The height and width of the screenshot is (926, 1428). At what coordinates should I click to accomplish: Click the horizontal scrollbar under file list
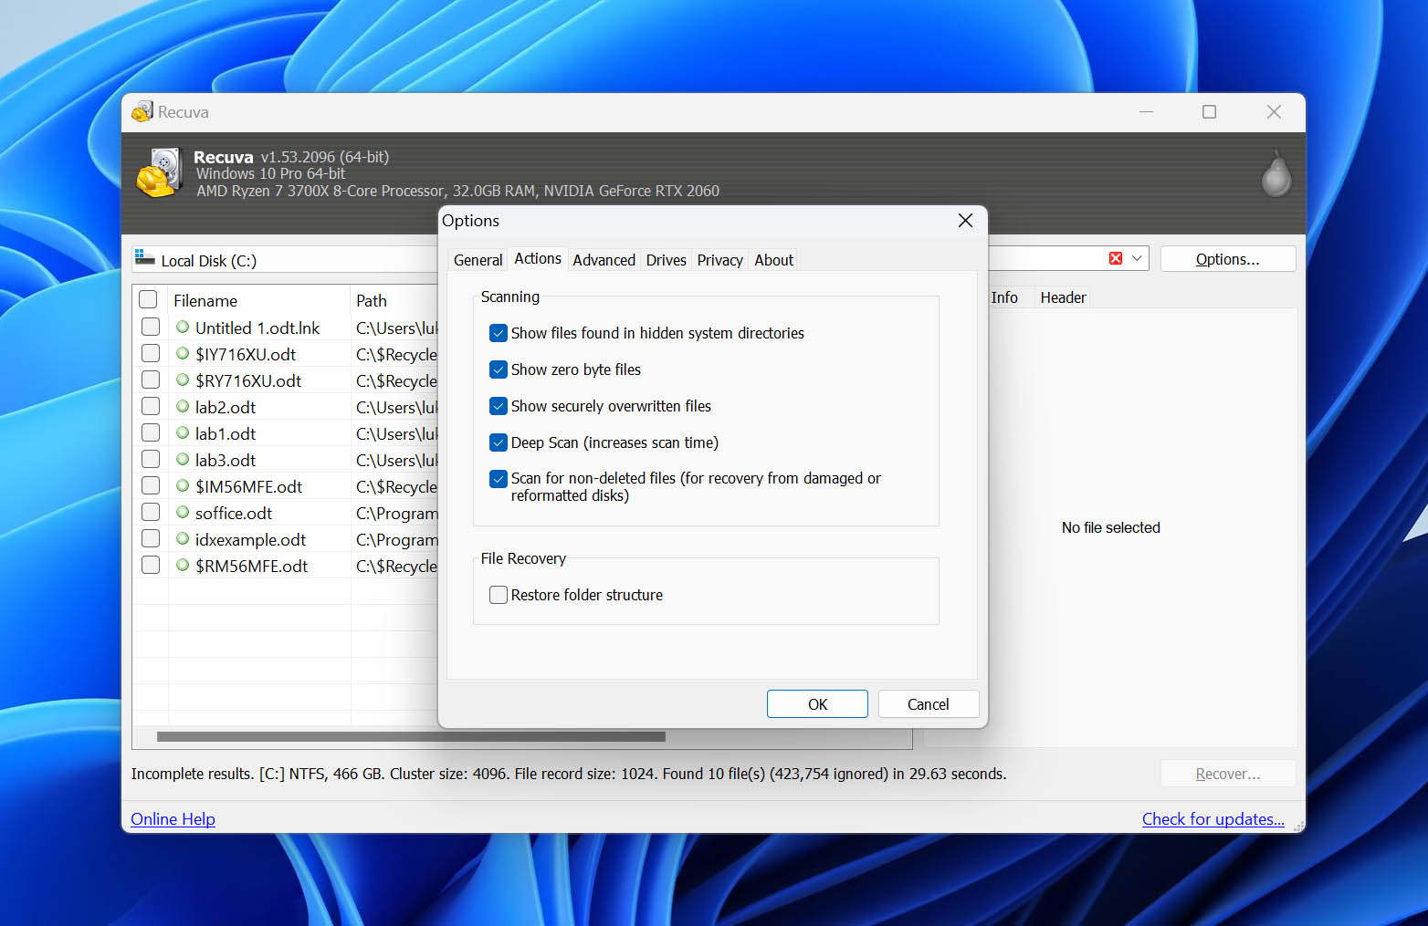click(x=411, y=736)
